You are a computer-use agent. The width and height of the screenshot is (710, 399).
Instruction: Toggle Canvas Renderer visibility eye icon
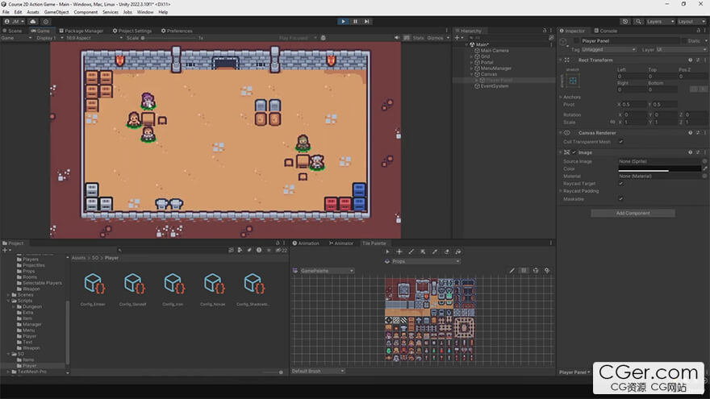pyautogui.click(x=567, y=133)
